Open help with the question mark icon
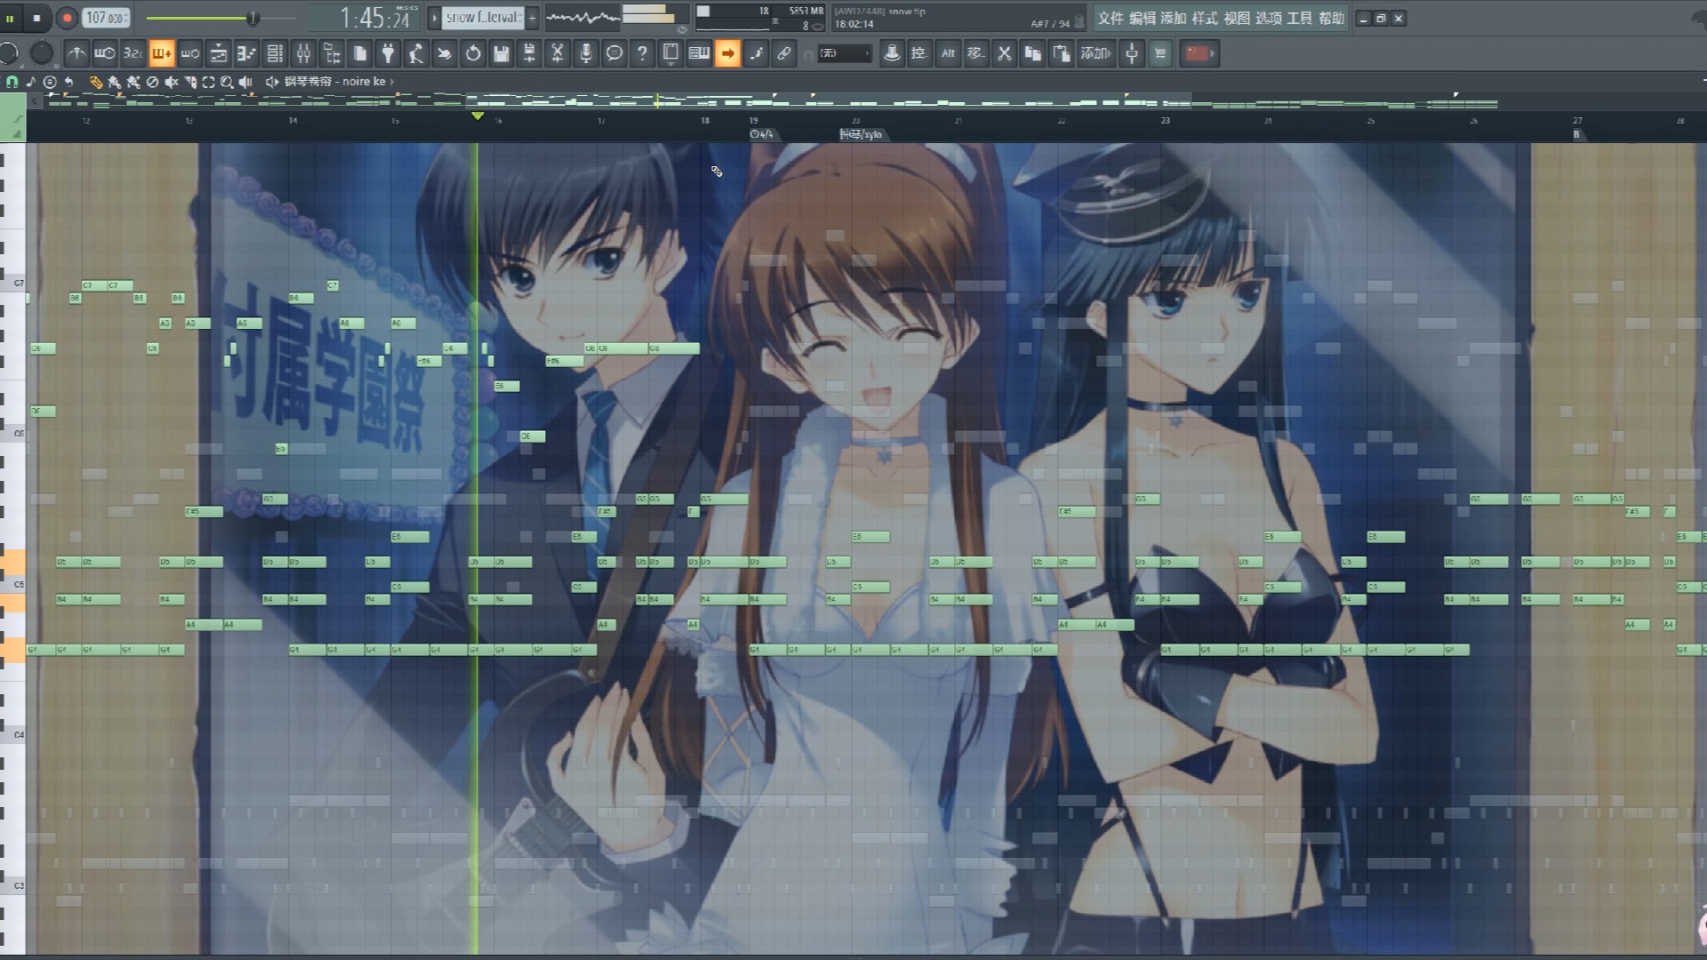This screenshot has width=1707, height=960. coord(642,54)
